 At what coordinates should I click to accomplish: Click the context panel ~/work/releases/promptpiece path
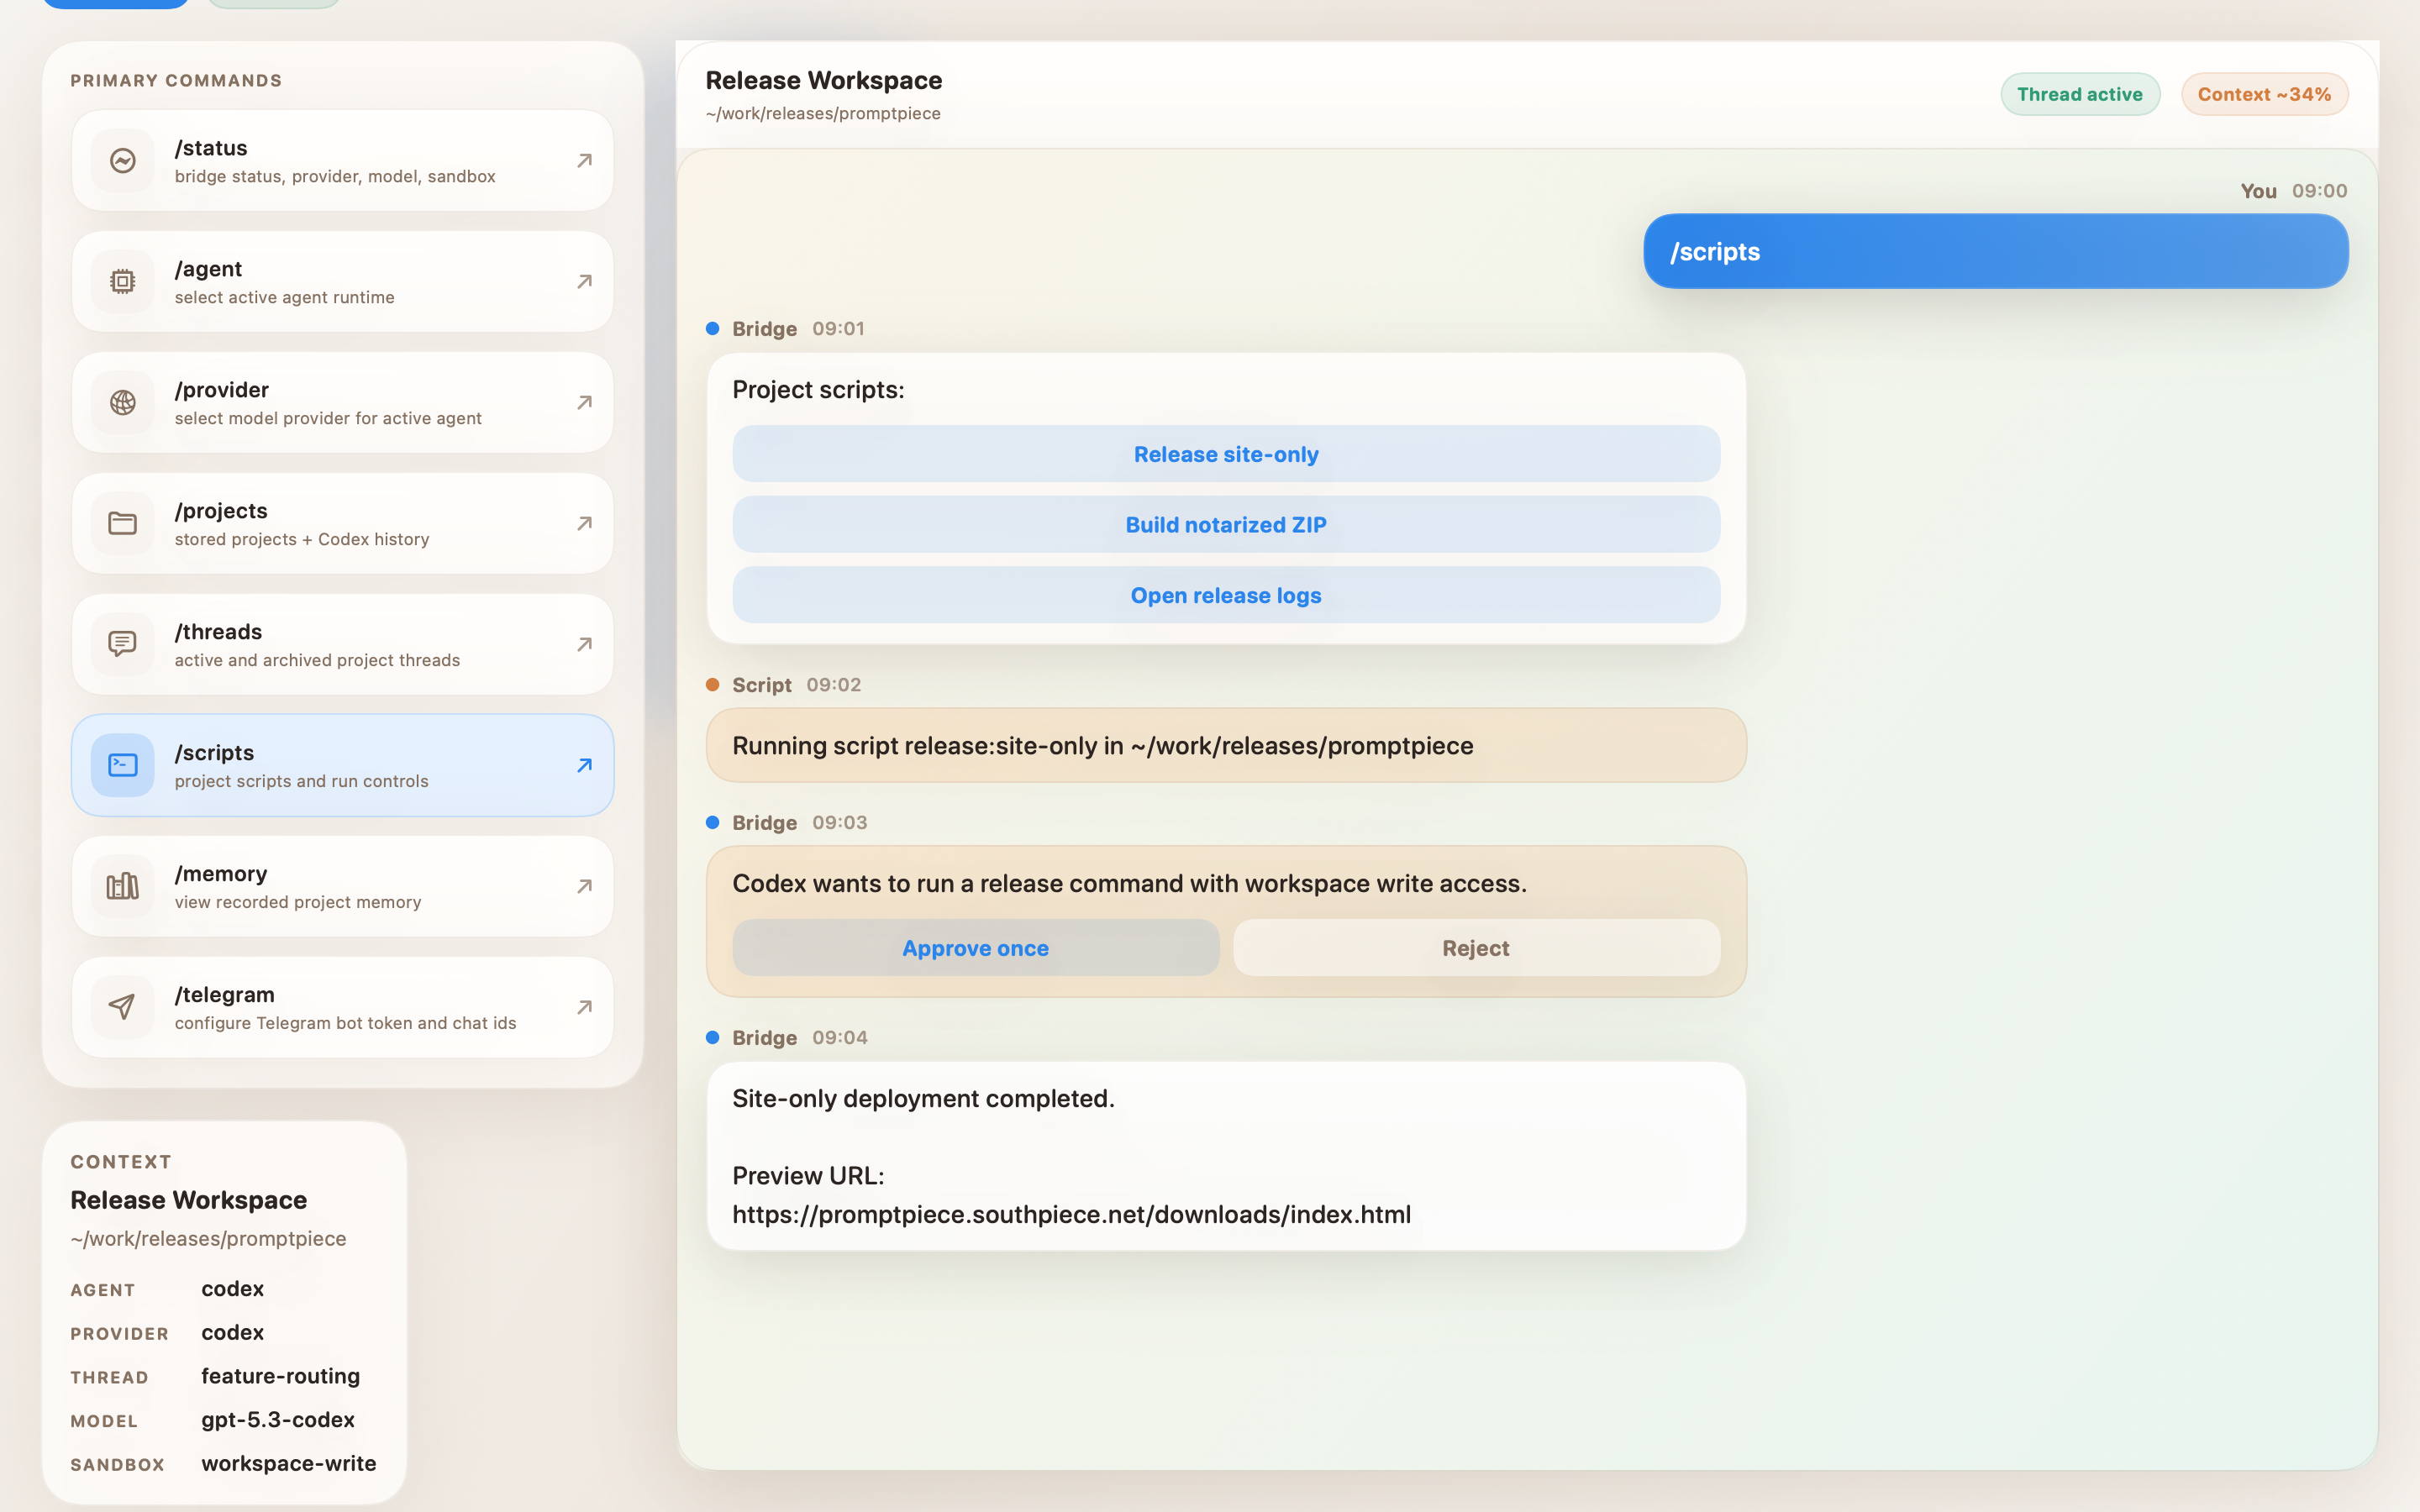click(x=208, y=1239)
